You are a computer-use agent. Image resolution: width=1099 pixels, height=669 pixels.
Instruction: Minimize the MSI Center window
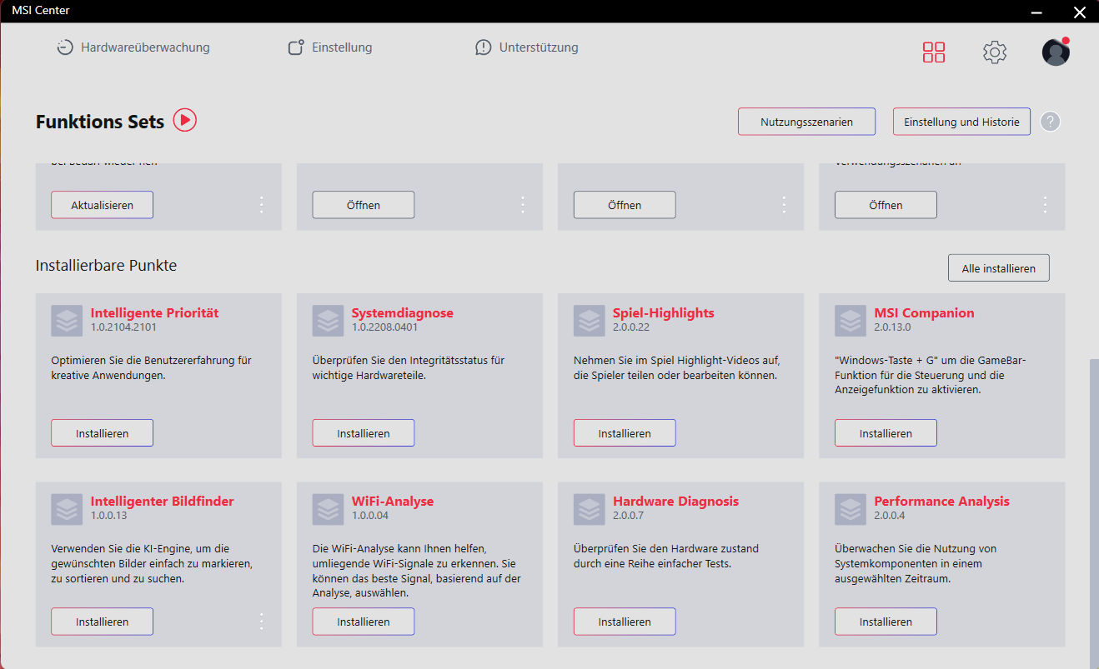1036,12
